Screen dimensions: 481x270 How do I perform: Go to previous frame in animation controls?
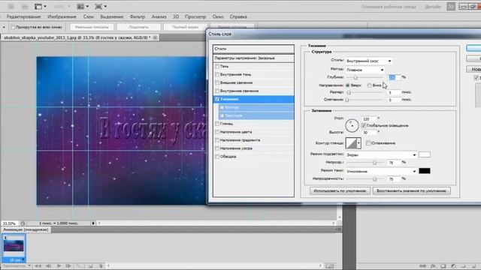(x=48, y=266)
